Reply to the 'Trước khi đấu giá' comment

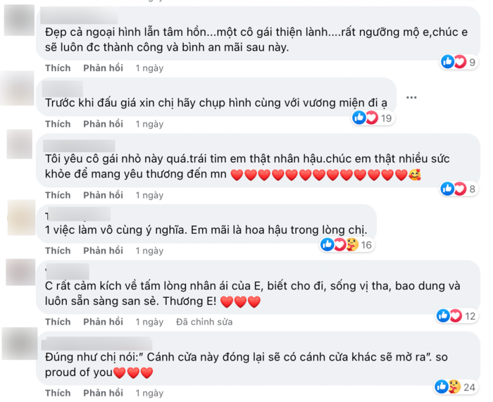[x=103, y=124]
